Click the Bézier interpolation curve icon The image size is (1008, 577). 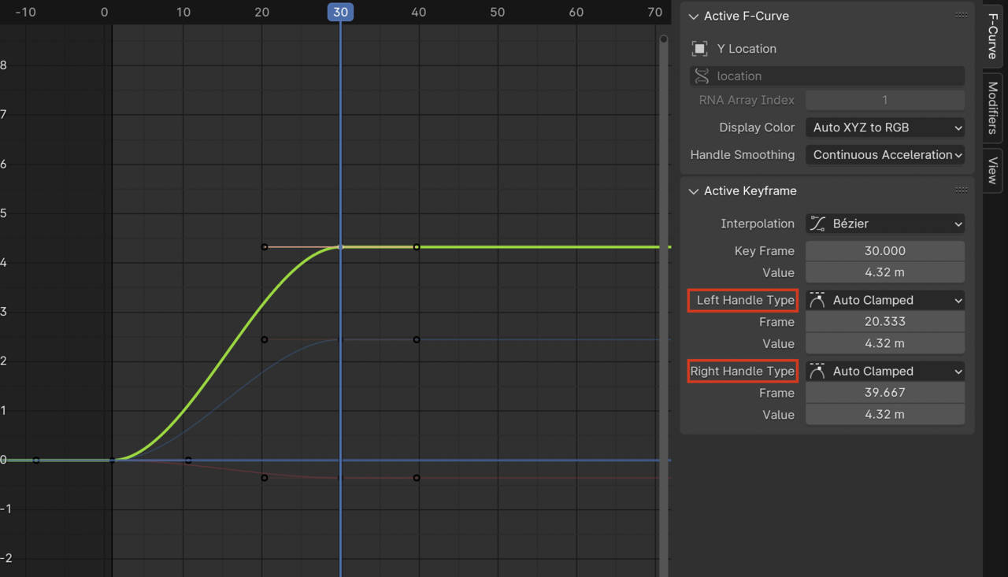click(817, 224)
